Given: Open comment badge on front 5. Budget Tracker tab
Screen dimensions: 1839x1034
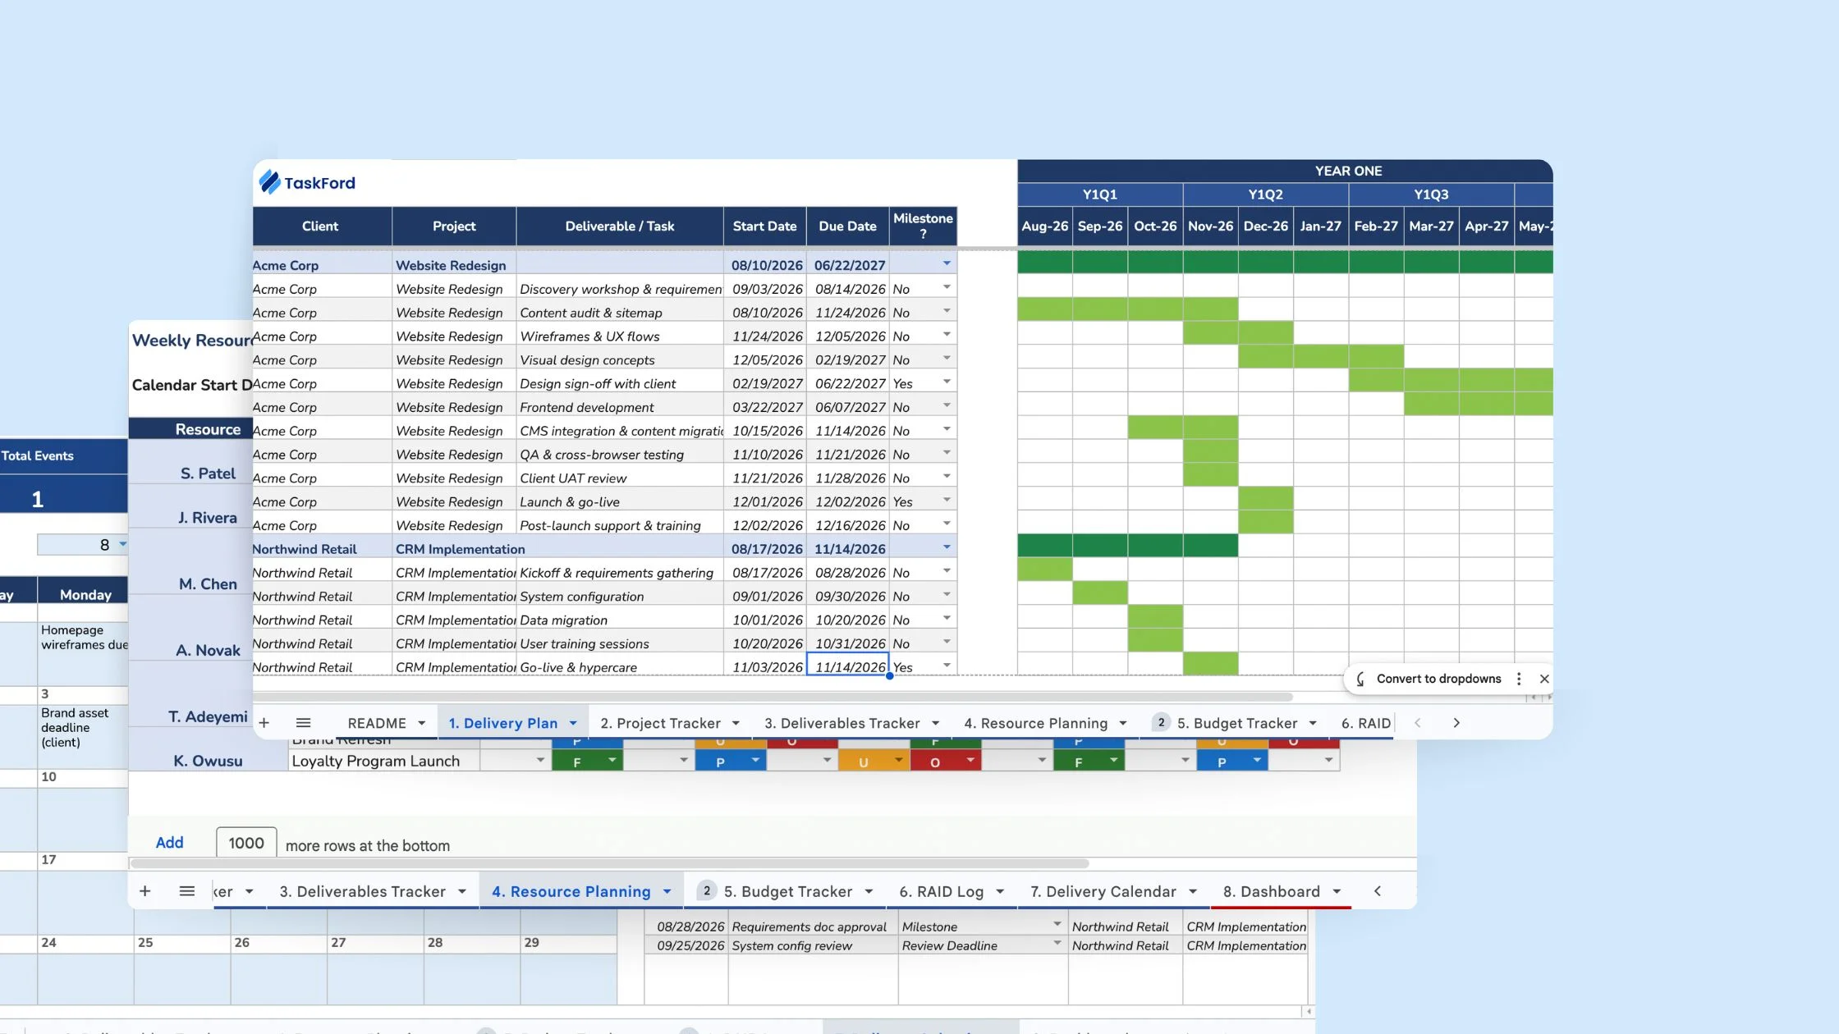Looking at the screenshot, I should point(1161,722).
